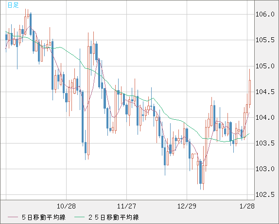Screen dimensions: 279x224
Task: Click the 1/28 date label
Action: click(x=247, y=206)
